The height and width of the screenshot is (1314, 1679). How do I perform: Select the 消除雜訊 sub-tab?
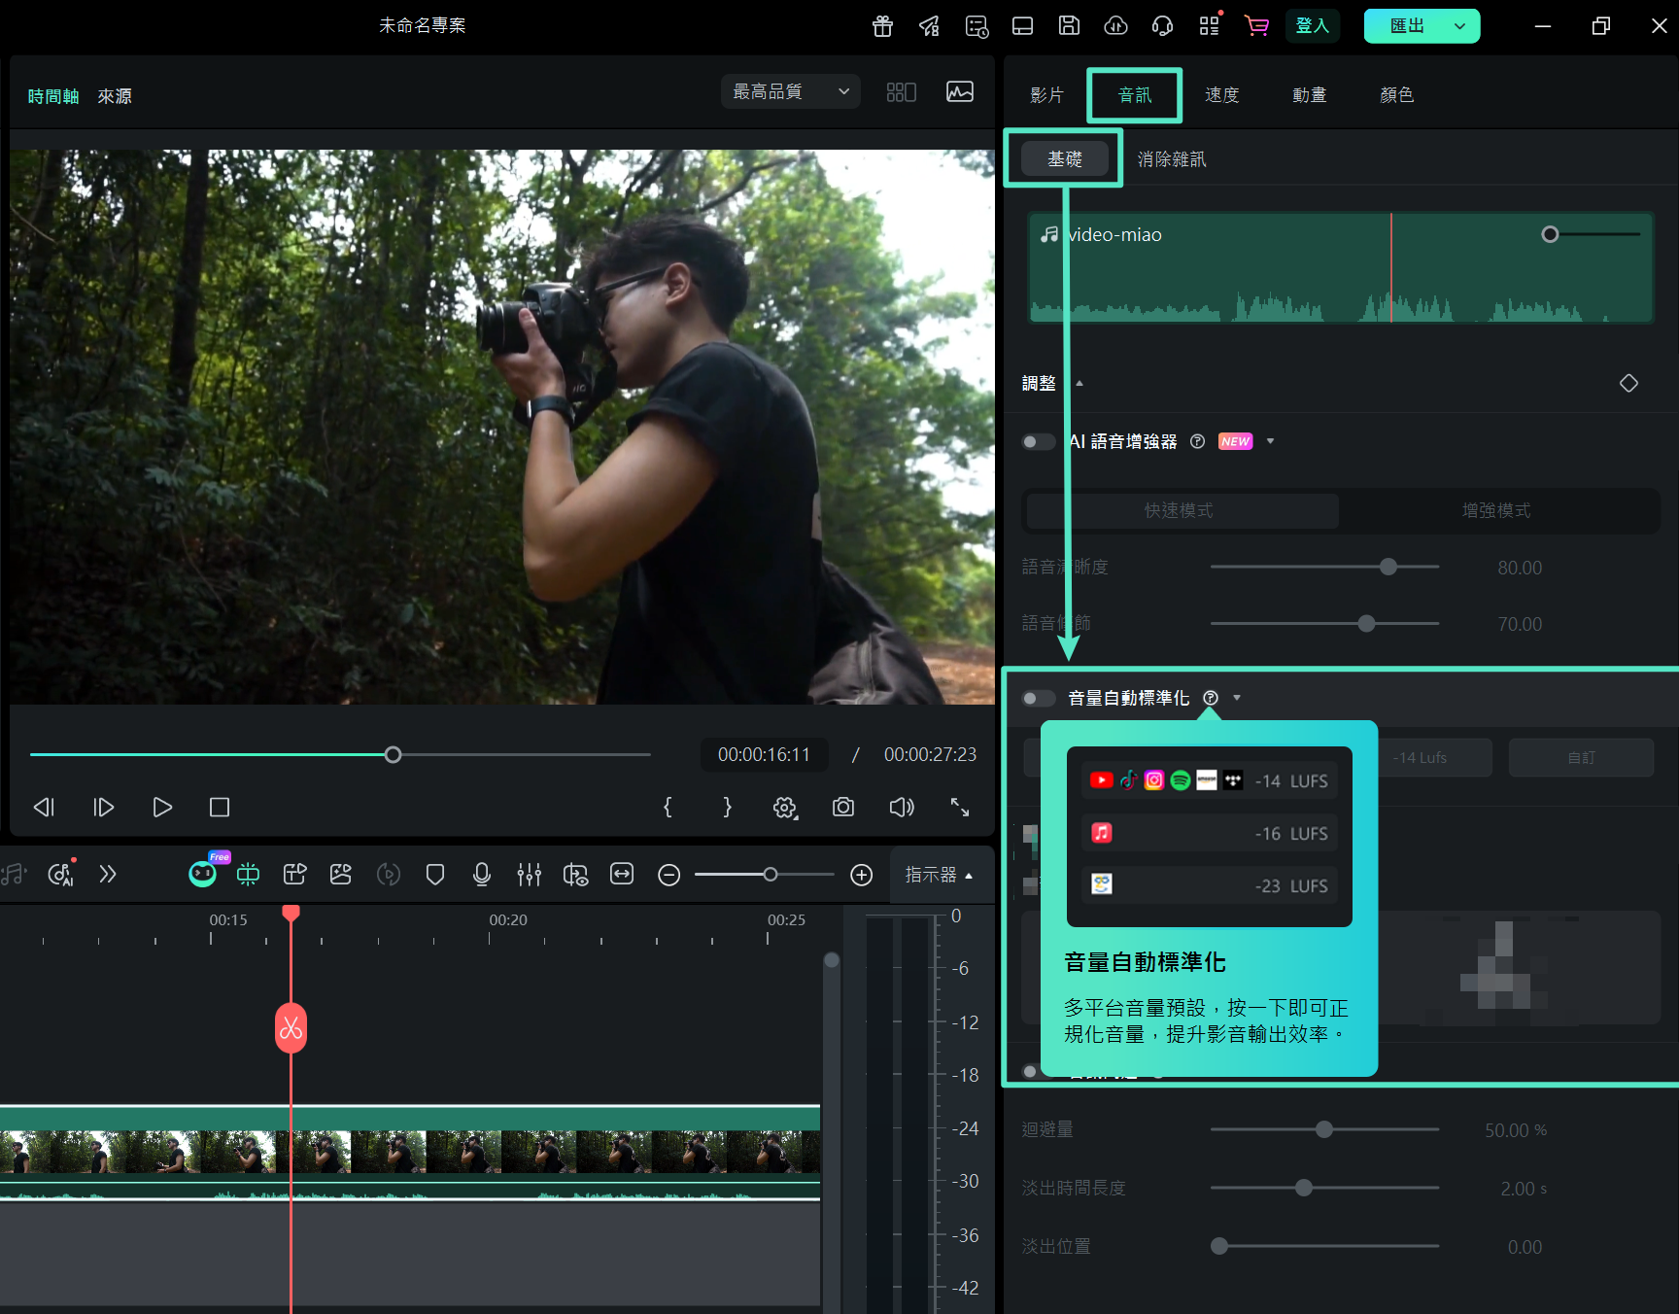(1172, 159)
